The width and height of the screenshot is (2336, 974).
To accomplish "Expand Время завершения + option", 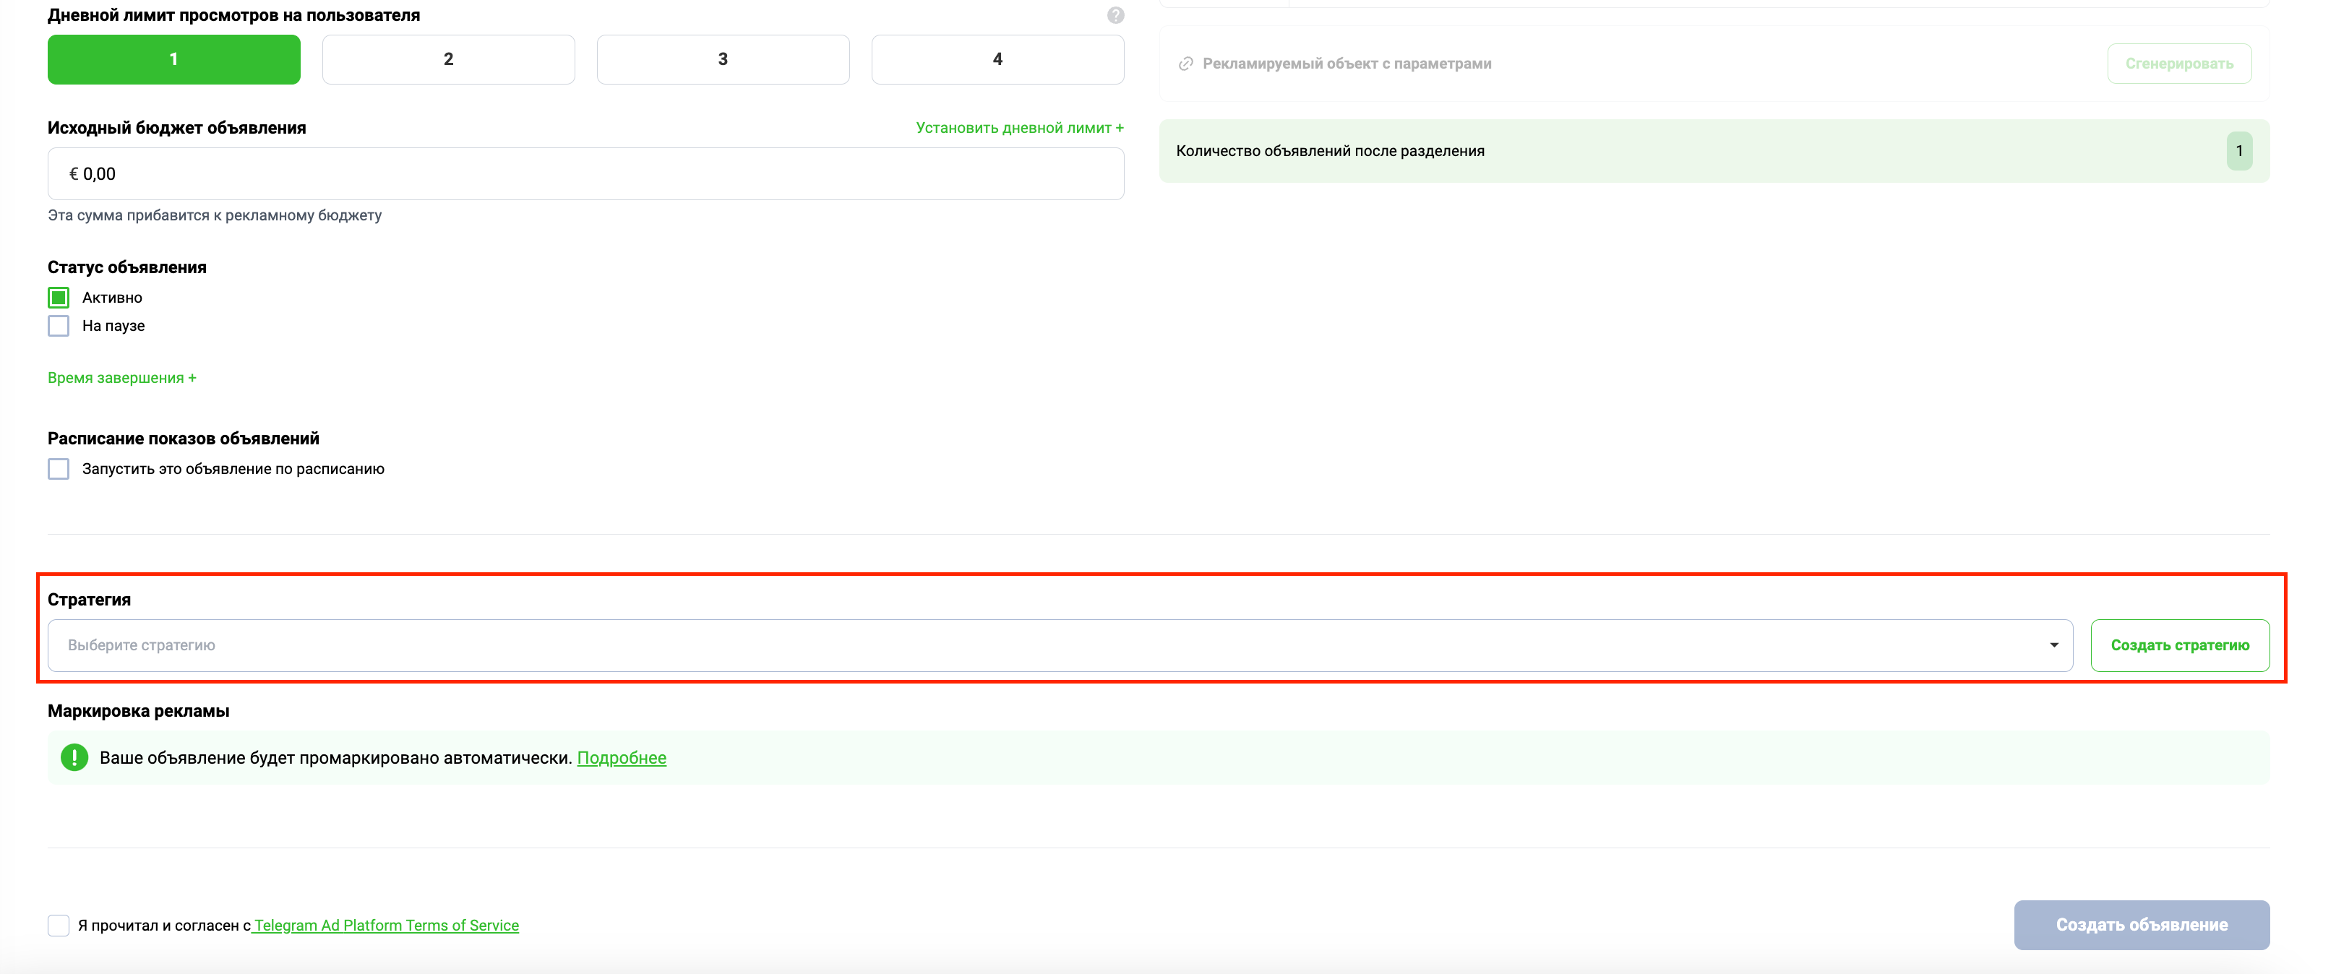I will pyautogui.click(x=121, y=377).
